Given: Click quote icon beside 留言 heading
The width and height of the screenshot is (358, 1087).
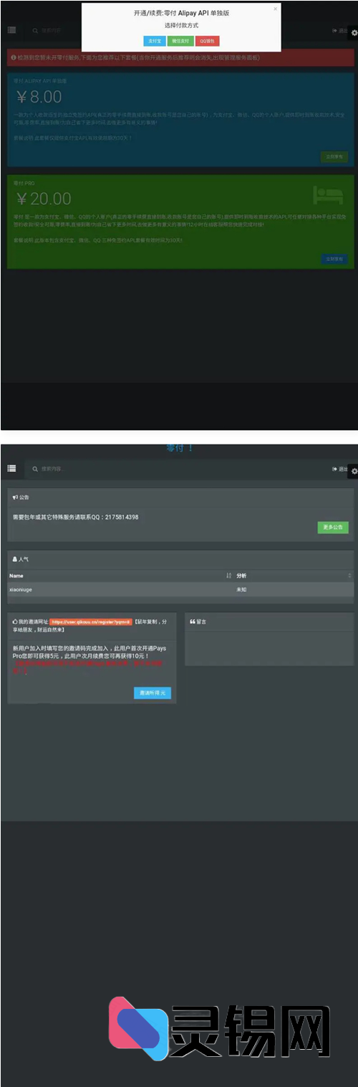Looking at the screenshot, I should click(x=193, y=622).
